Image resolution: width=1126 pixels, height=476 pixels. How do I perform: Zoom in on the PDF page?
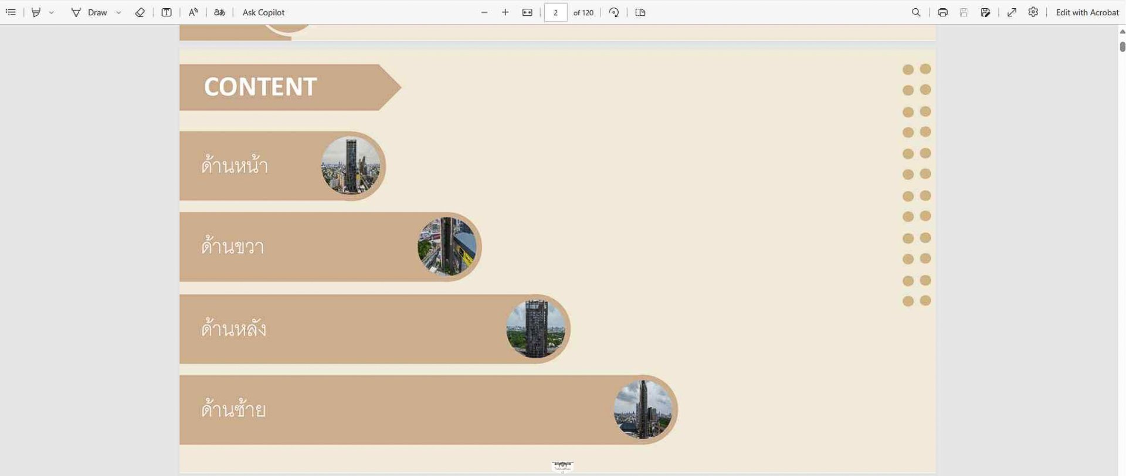(505, 12)
